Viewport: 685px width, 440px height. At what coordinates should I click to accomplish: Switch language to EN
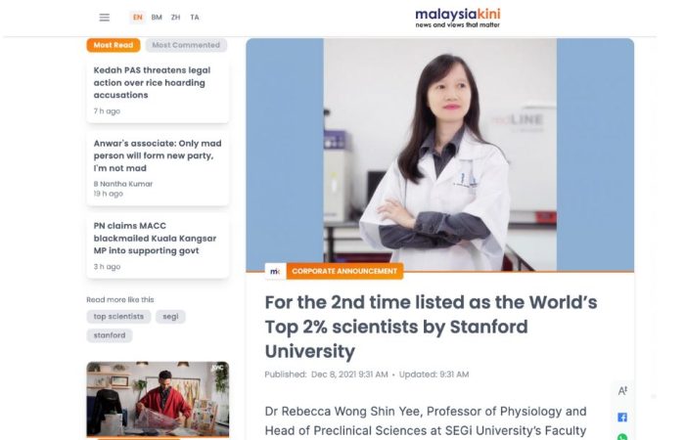138,18
